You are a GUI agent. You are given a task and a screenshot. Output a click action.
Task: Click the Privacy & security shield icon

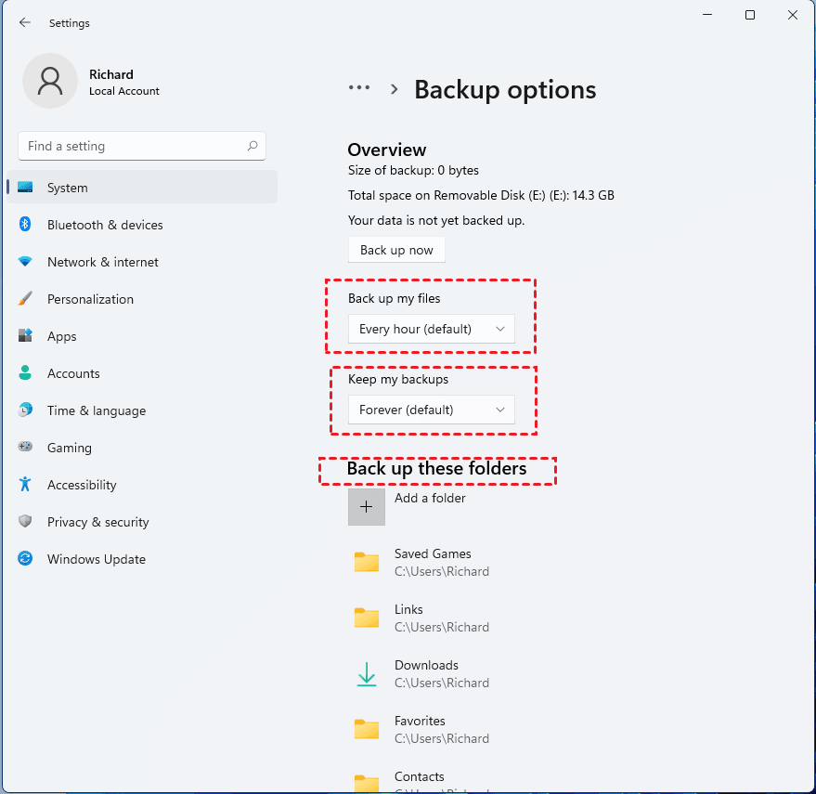25,522
